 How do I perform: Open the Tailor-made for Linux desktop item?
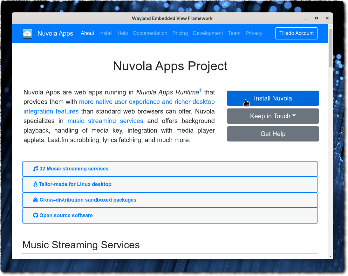170,184
